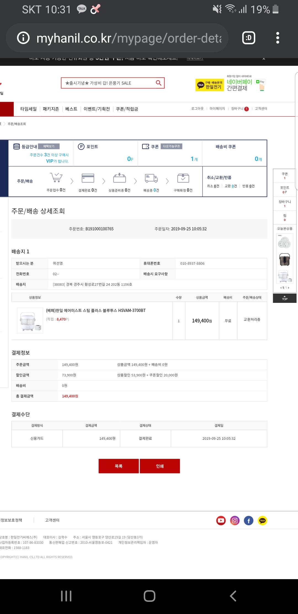298x614 pixels.
Task: Click the 다운가능쿠폰 button
Action: [x=171, y=146]
